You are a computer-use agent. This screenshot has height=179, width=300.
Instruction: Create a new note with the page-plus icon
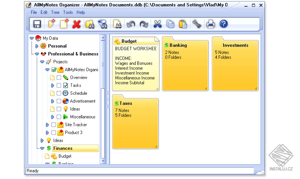tap(64, 24)
